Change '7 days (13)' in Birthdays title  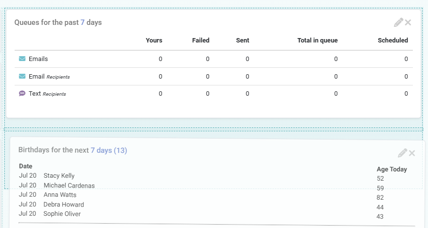click(109, 150)
